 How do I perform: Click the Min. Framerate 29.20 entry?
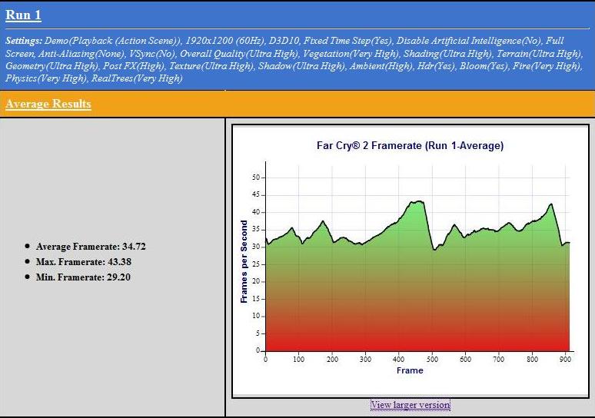[83, 277]
